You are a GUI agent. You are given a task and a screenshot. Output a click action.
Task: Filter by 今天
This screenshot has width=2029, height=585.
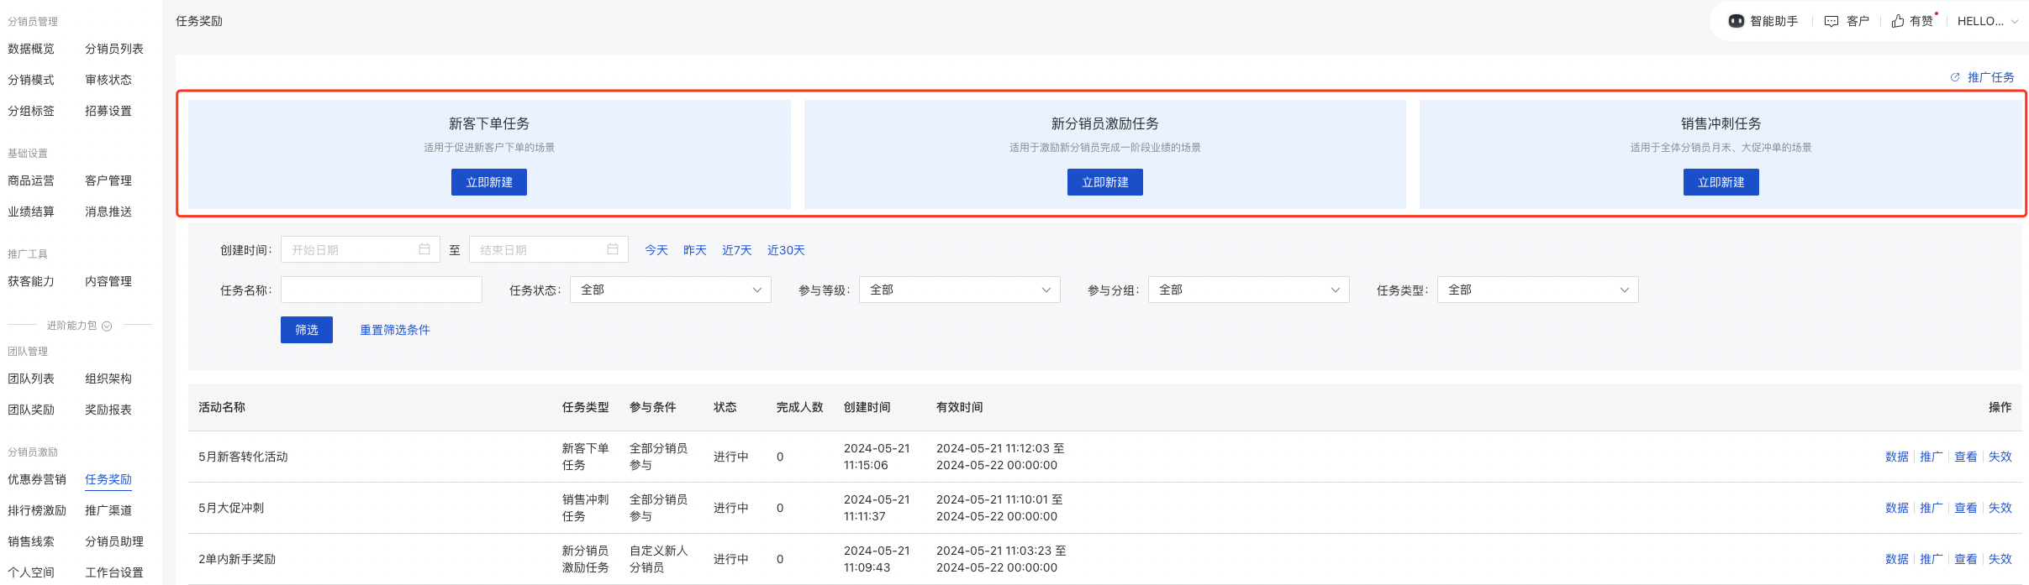pos(656,250)
